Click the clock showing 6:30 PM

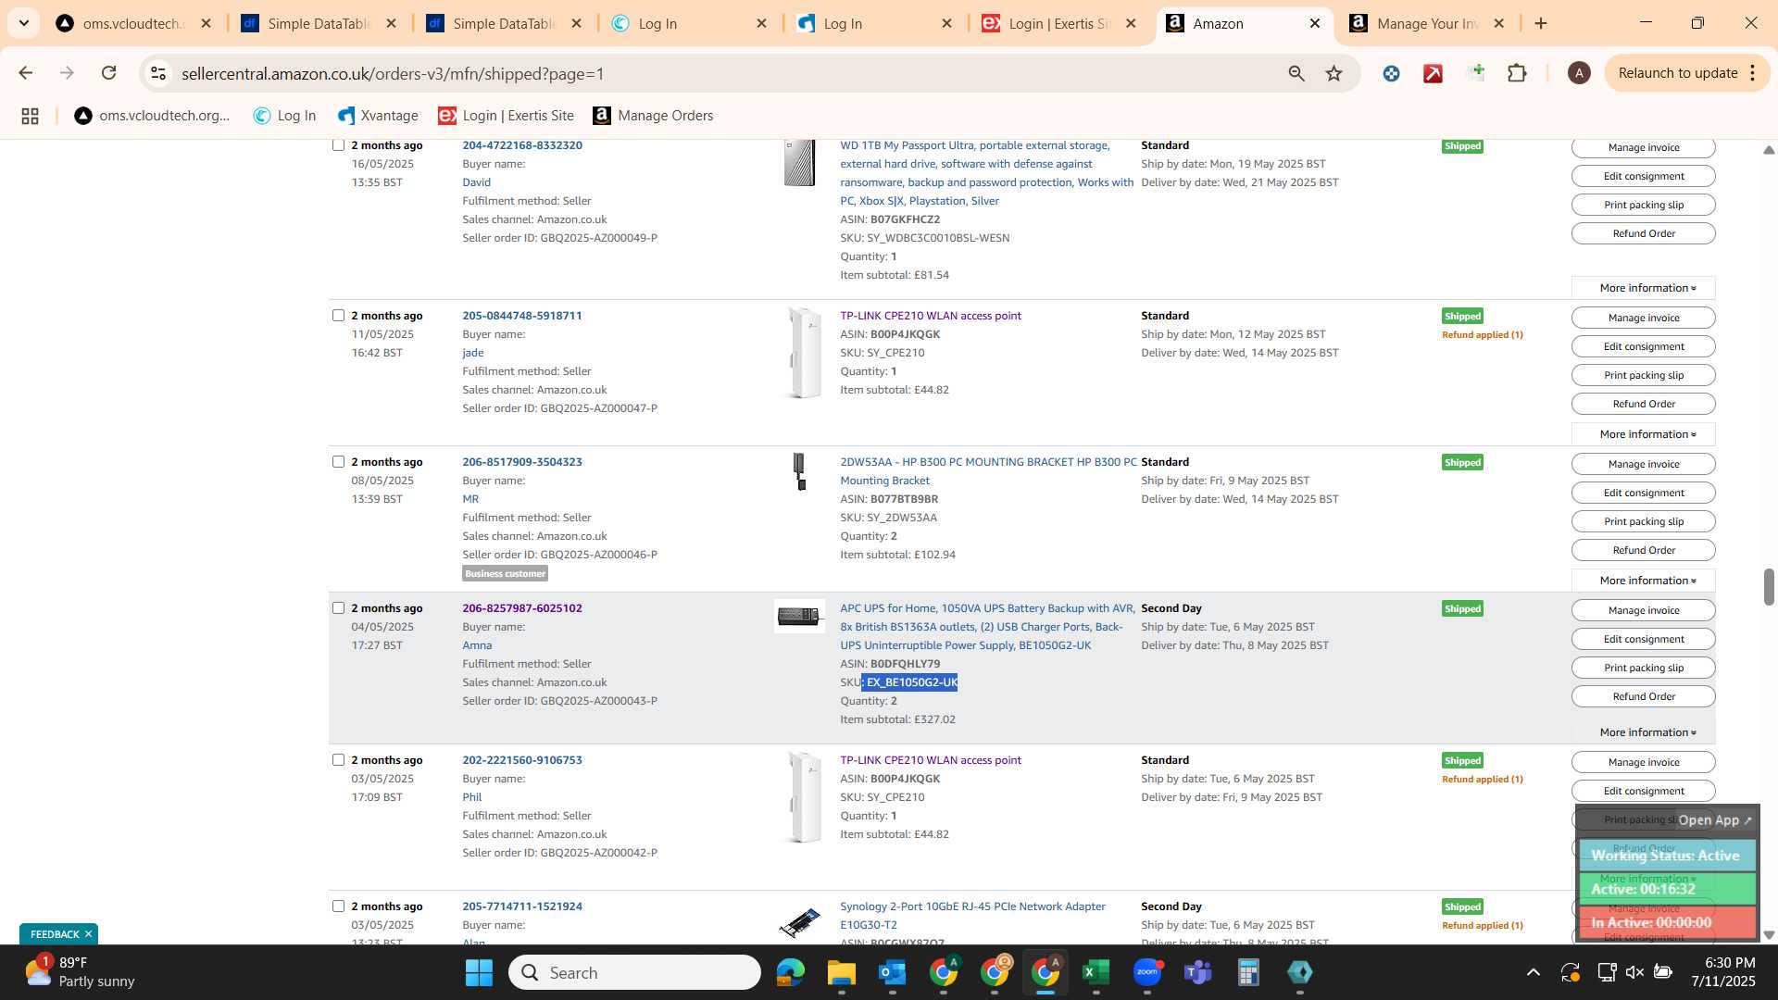click(x=1729, y=963)
